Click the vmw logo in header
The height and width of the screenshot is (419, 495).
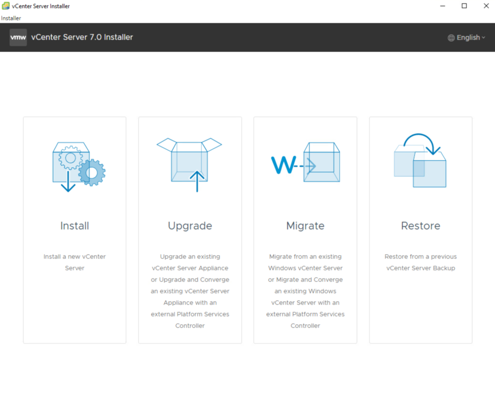pyautogui.click(x=18, y=37)
